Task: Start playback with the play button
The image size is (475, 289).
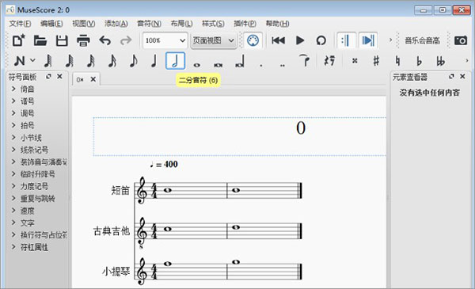Action: click(x=300, y=40)
